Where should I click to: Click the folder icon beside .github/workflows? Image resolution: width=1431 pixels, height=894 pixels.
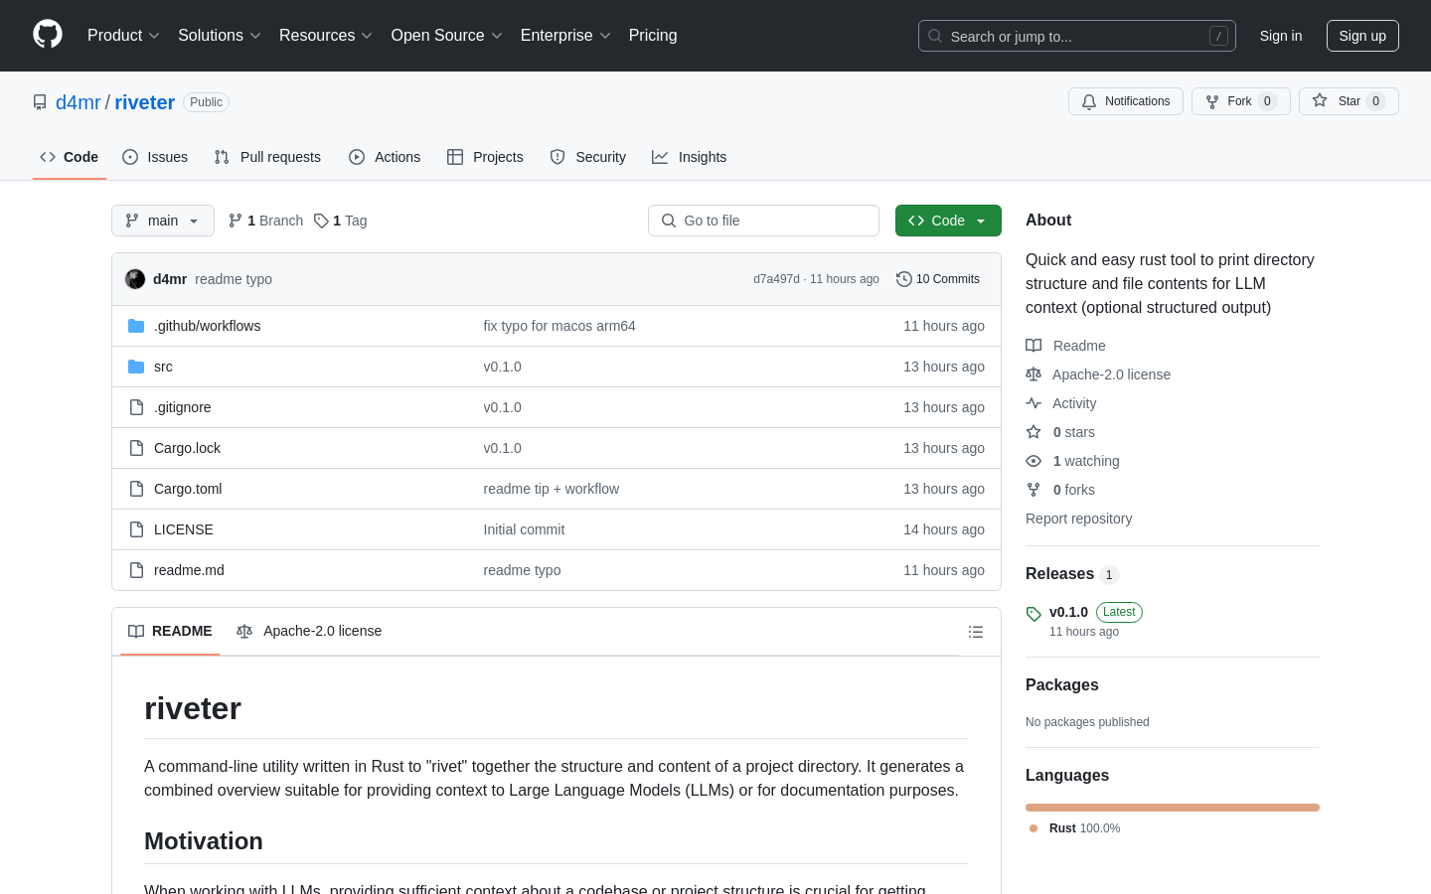[136, 326]
